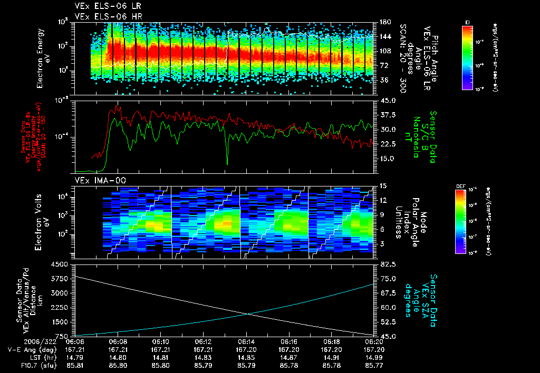
Task: Click the 'Electron Volts eV' axis label
Action: pos(41,222)
